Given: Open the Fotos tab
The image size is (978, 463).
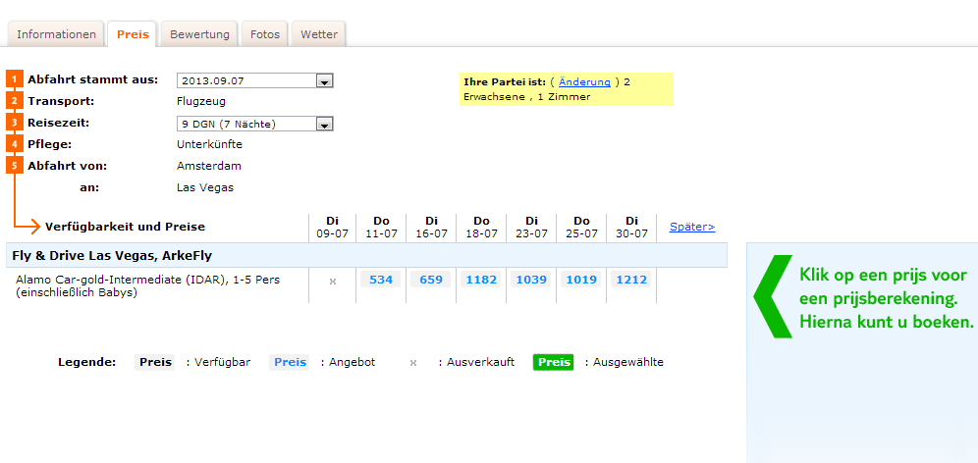Looking at the screenshot, I should [x=265, y=34].
